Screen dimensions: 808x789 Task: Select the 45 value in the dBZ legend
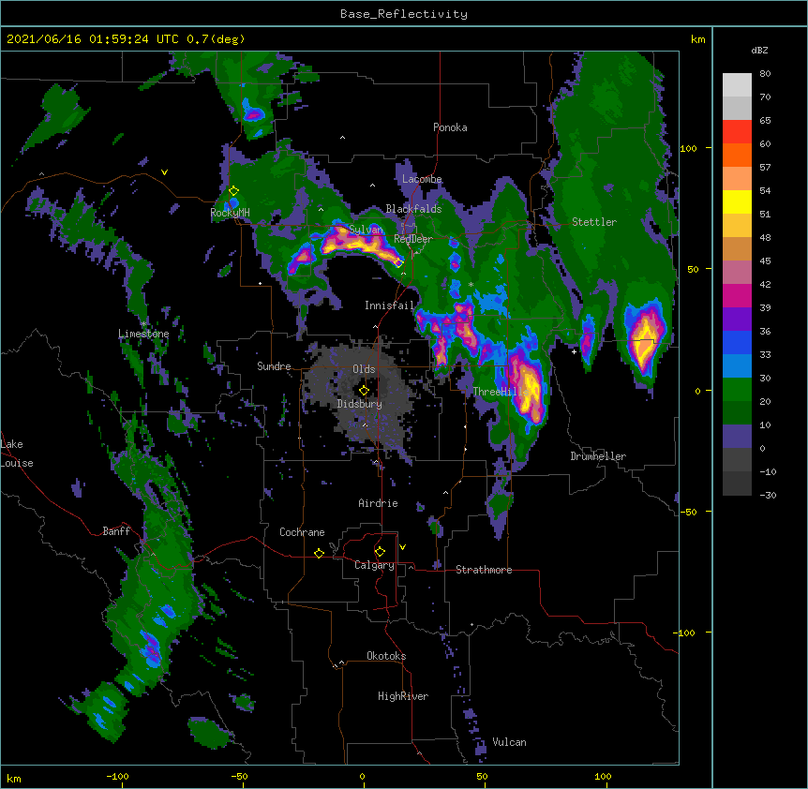[765, 261]
